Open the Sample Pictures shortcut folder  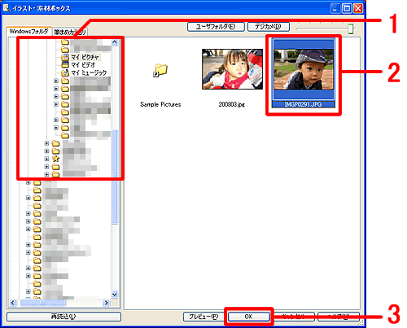[160, 70]
